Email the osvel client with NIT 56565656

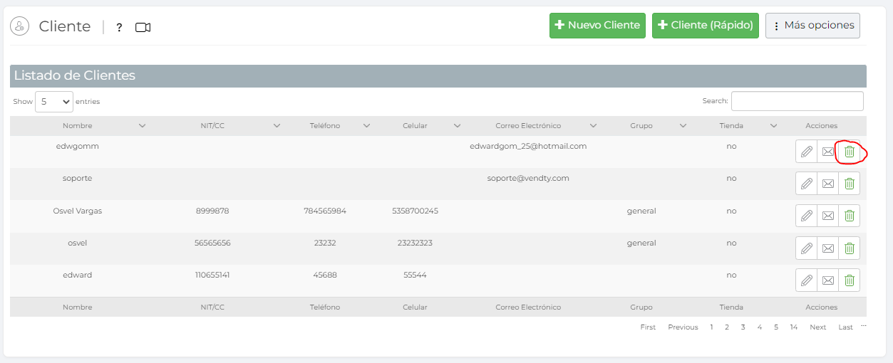click(x=827, y=248)
